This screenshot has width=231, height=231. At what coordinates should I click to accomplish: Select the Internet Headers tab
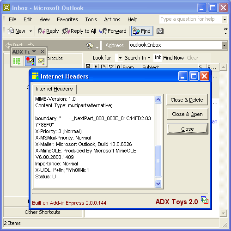pos(54,89)
